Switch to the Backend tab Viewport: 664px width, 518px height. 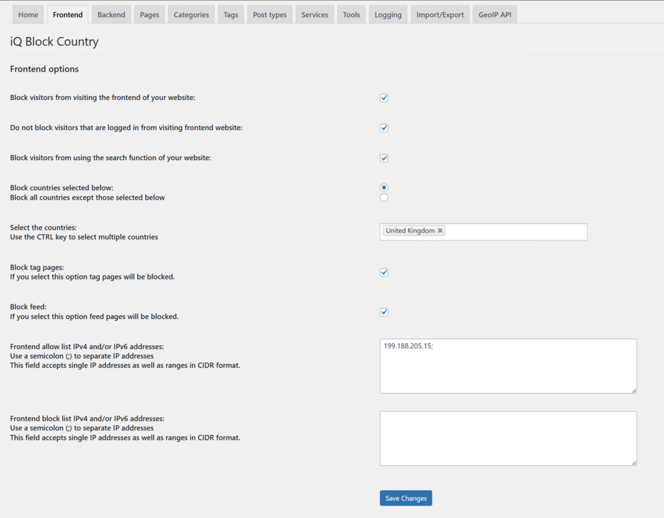click(112, 15)
